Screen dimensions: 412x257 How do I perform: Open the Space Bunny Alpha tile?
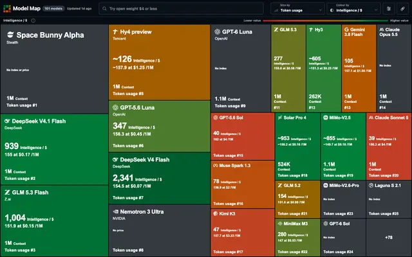tap(54, 69)
